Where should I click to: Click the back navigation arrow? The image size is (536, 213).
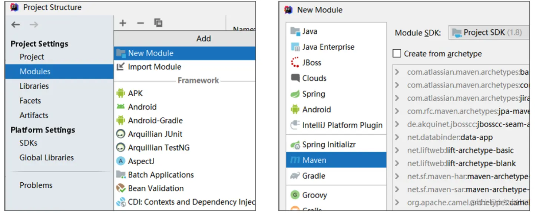(16, 25)
